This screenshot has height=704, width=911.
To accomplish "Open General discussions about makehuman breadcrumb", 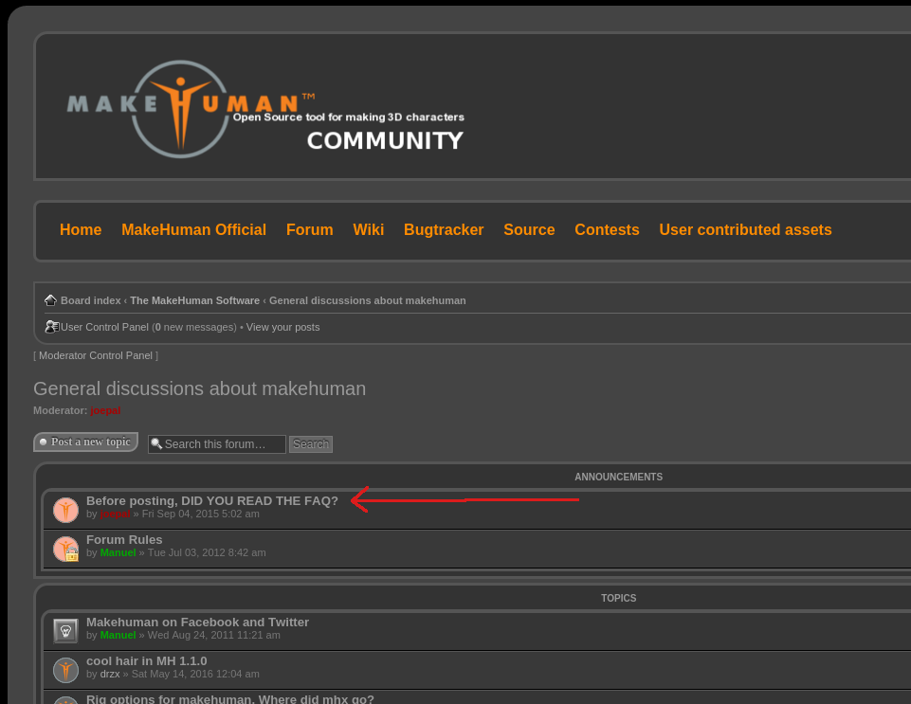I will 367,301.
